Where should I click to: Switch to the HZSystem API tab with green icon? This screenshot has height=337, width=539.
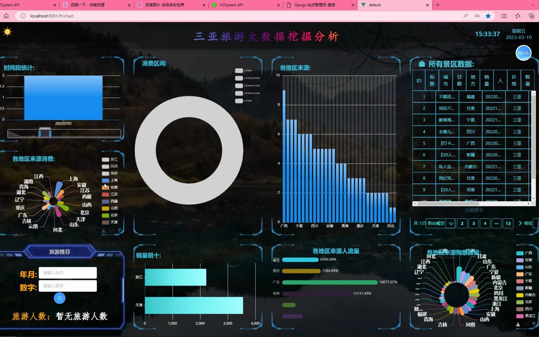(x=246, y=5)
